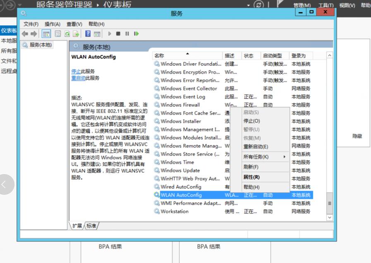Image resolution: width=371 pixels, height=263 pixels.
Task: Toggle the action pane visibility icon
Action: (97, 33)
